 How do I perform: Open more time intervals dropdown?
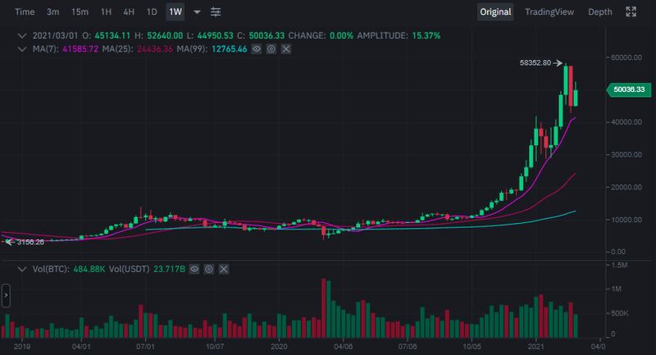[197, 12]
